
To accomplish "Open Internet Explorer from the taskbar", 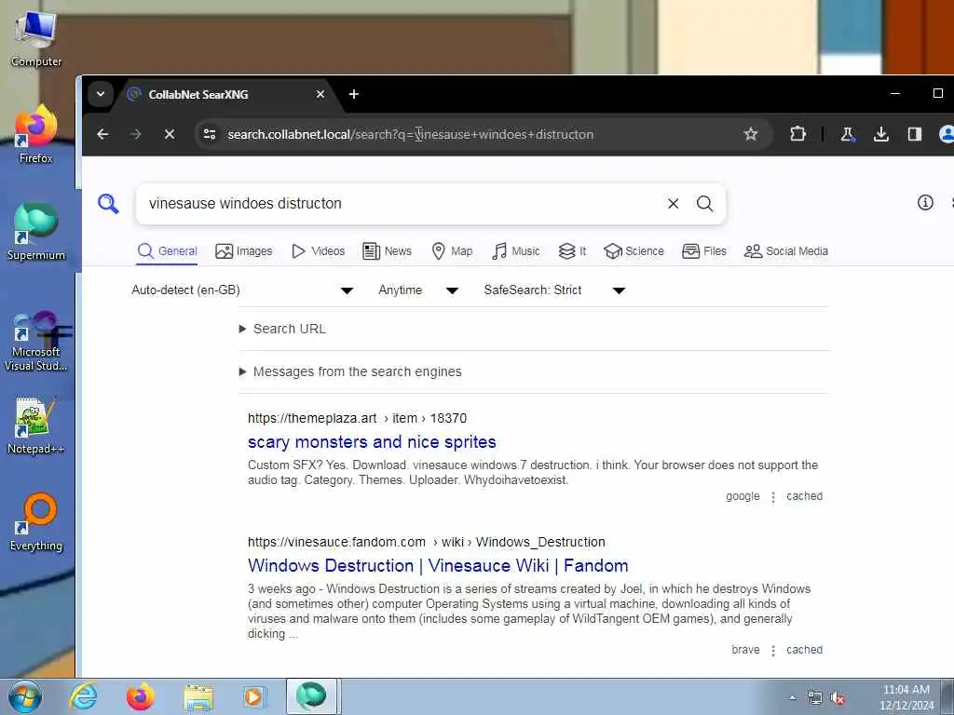I will click(x=83, y=696).
